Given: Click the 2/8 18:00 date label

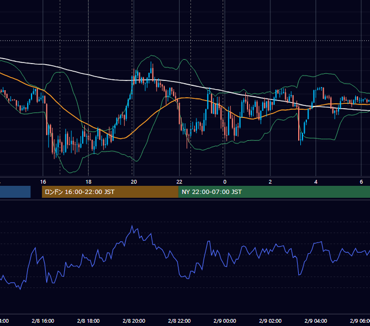Looking at the screenshot, I should [89, 321].
